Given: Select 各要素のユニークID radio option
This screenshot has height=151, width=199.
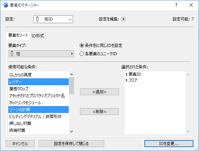Looking at the screenshot, I should 82,54.
